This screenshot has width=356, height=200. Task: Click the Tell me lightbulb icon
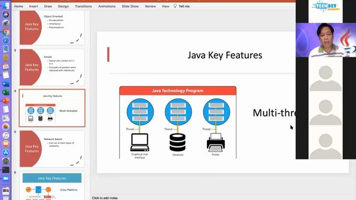tap(175, 6)
